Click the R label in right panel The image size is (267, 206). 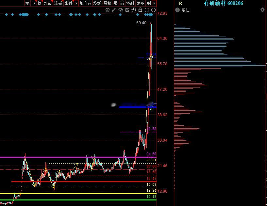click(181, 3)
